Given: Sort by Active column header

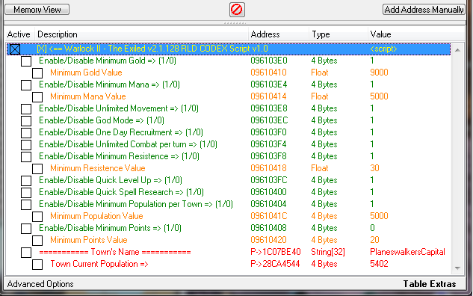Looking at the screenshot, I should click(x=19, y=34).
